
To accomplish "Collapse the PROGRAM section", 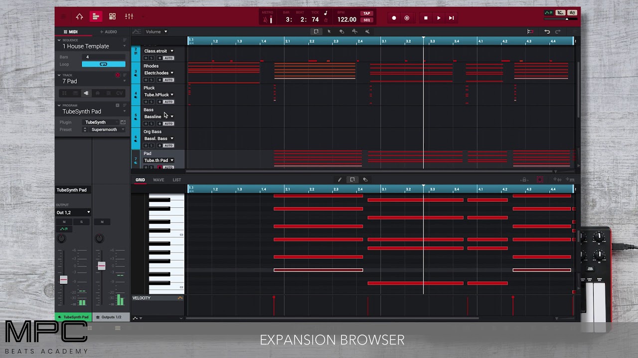I will tap(59, 105).
